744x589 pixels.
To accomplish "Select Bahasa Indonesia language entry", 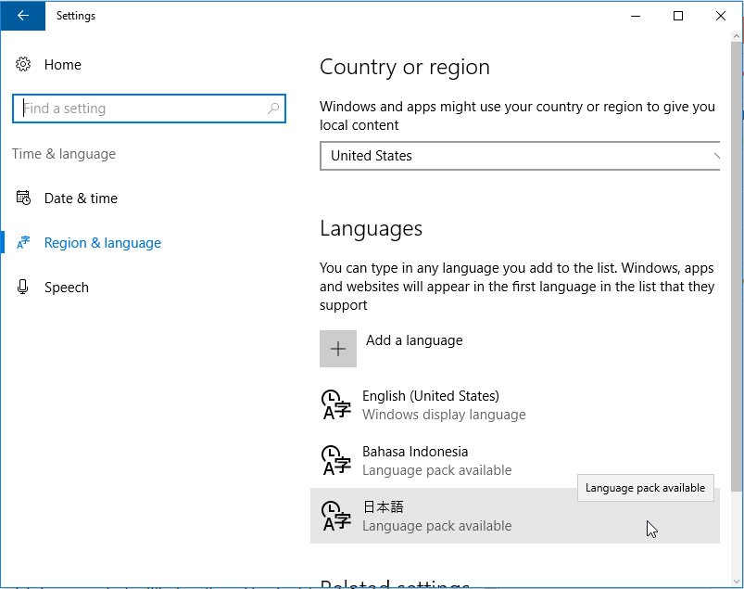I will [x=515, y=460].
